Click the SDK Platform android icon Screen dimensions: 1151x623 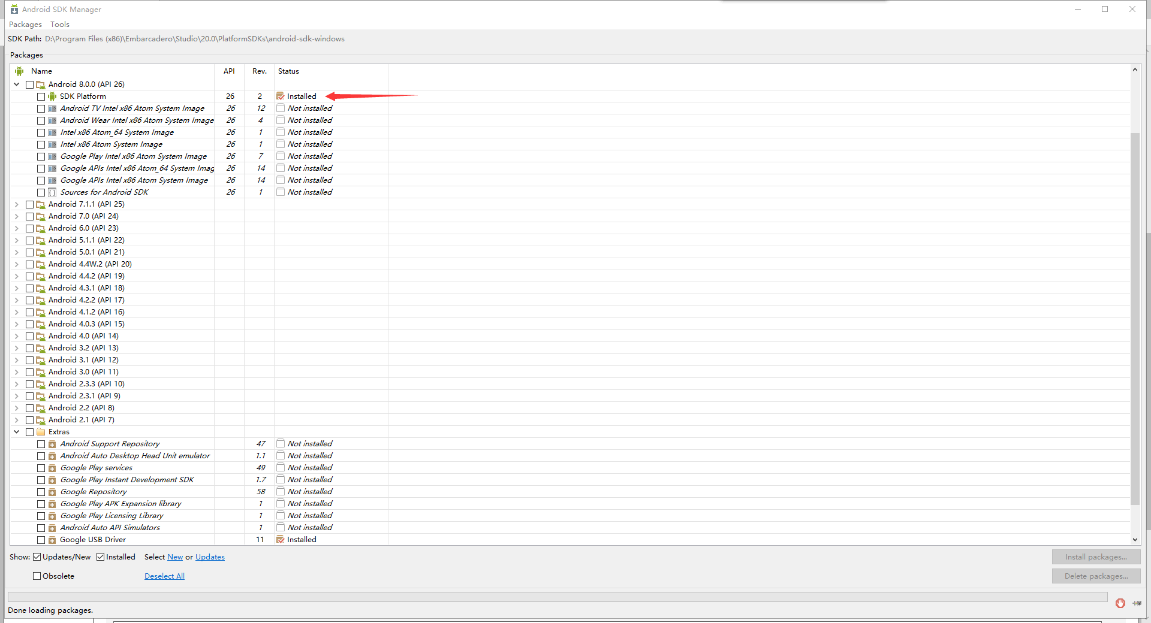pyautogui.click(x=52, y=96)
